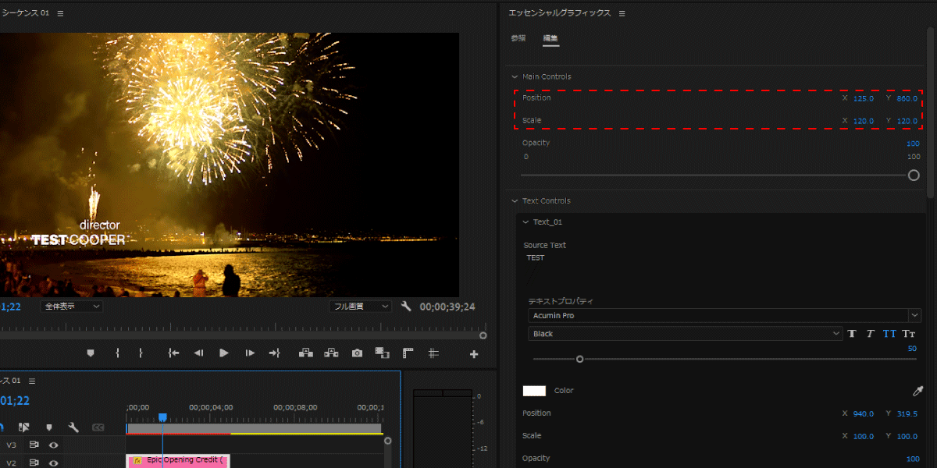Enable faux italic text style
The image size is (937, 468).
870,334
